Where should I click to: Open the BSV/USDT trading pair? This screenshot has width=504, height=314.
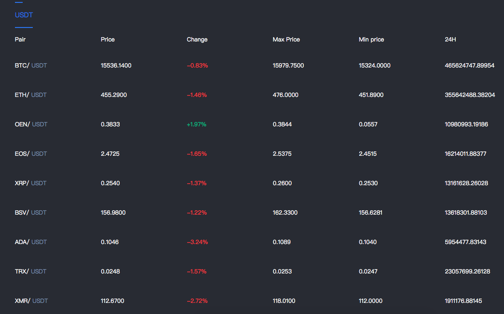pos(30,212)
